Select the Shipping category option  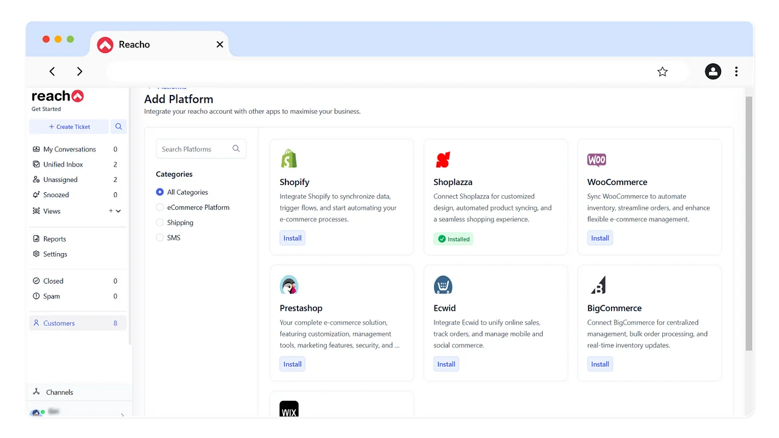(159, 222)
